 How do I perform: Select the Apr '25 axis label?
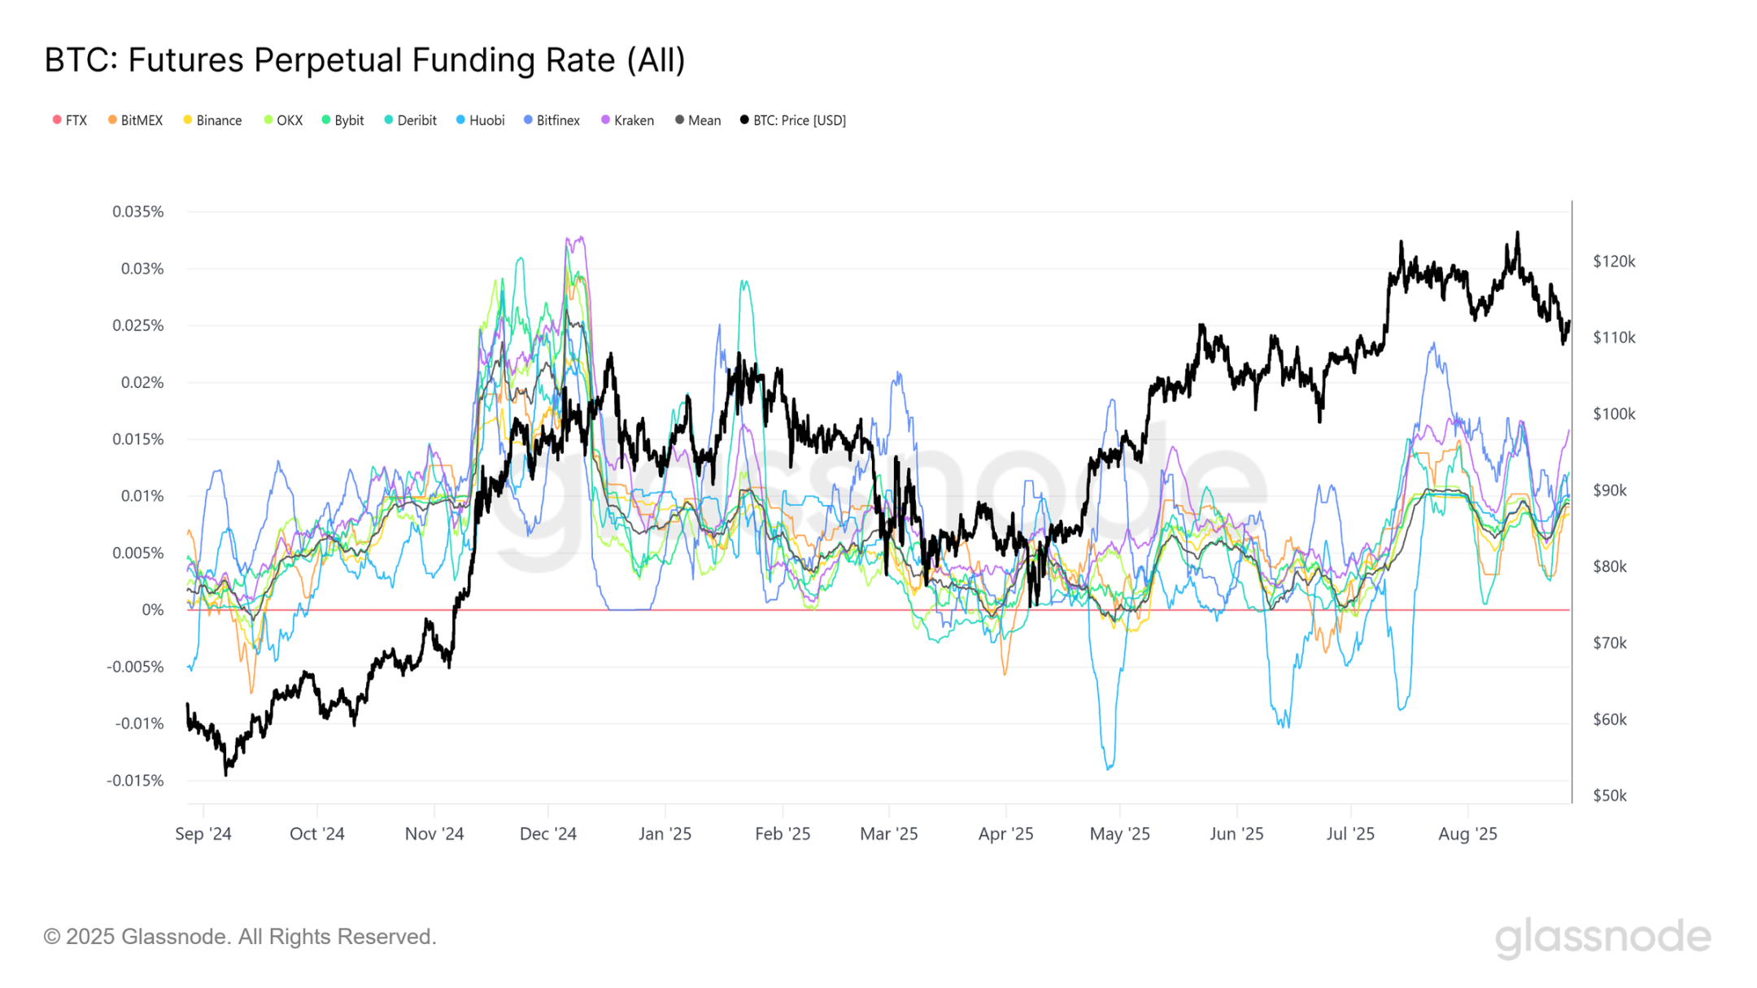coord(1005,833)
